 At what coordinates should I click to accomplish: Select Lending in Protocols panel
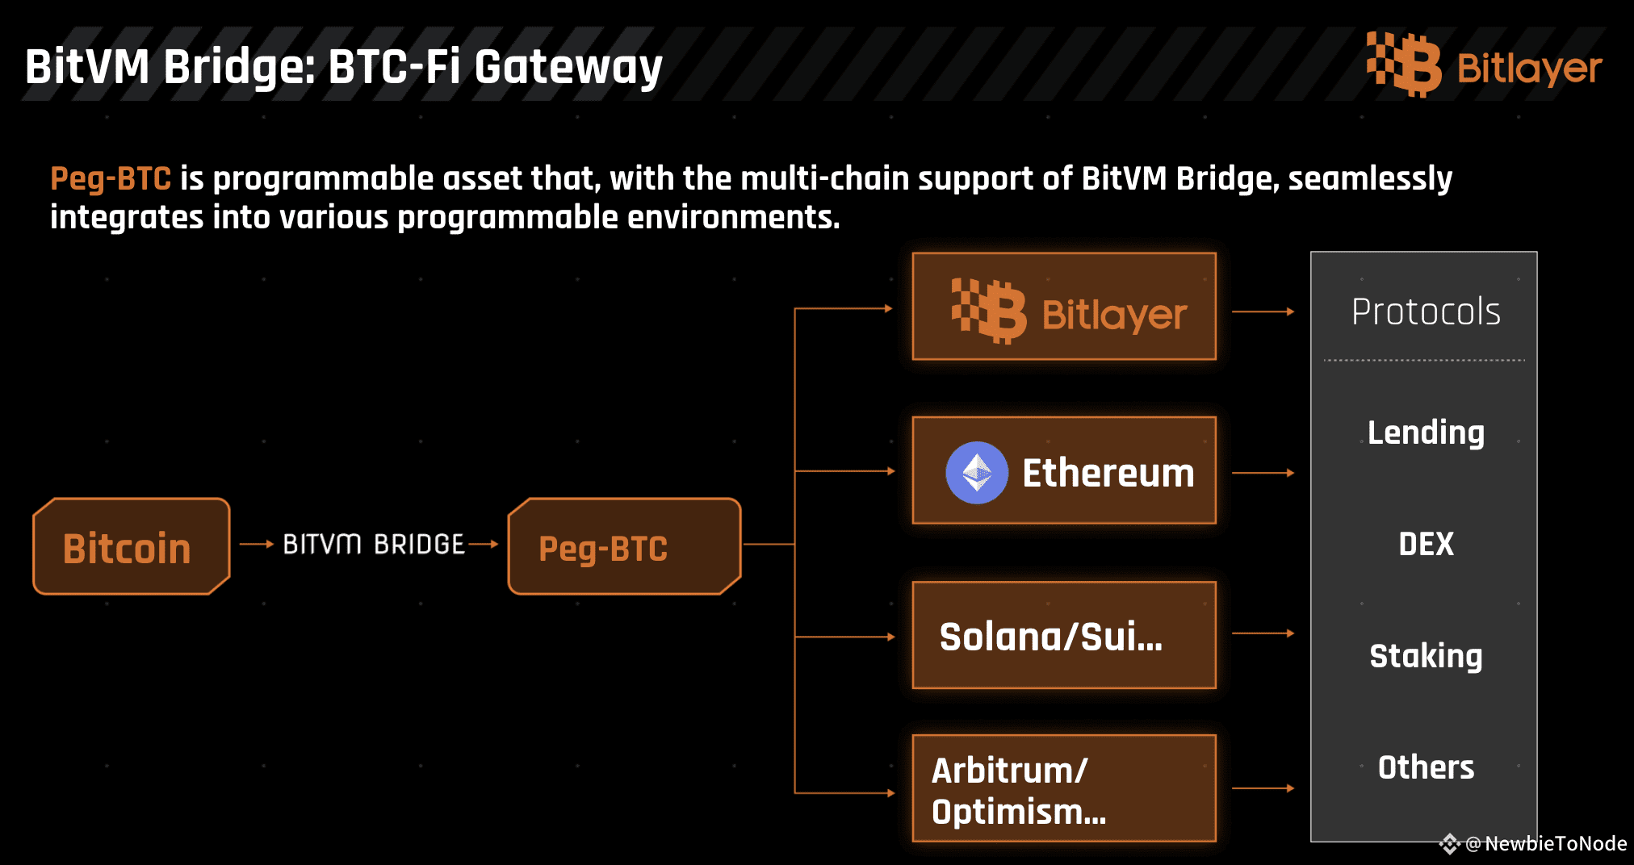[x=1426, y=433]
